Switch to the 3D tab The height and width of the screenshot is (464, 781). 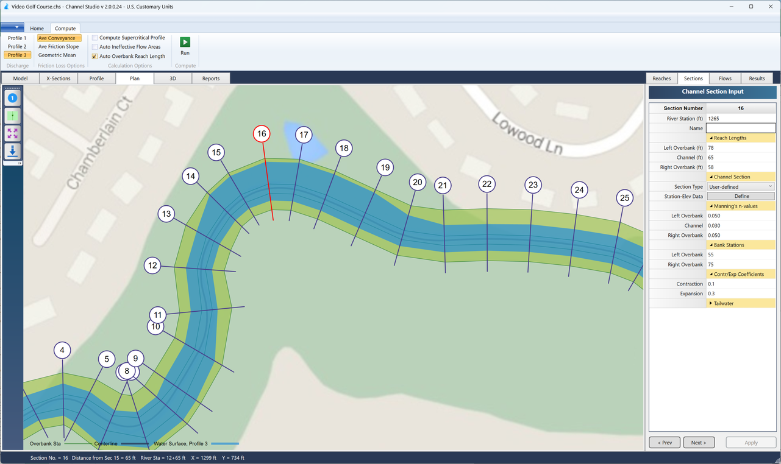coord(173,78)
